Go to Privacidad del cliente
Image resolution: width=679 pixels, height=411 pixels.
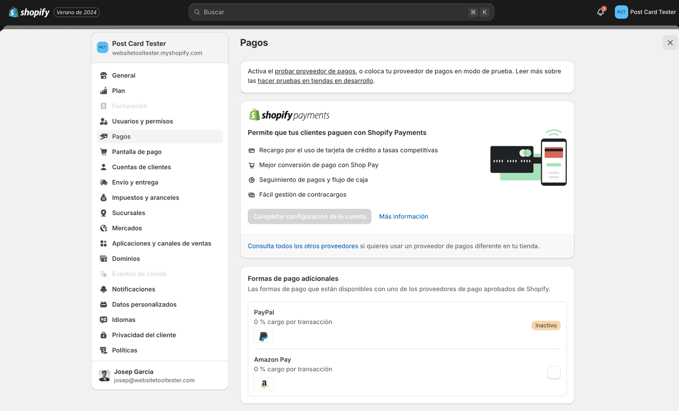click(x=160, y=335)
